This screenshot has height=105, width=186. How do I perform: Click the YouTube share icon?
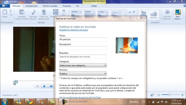point(143,13)
